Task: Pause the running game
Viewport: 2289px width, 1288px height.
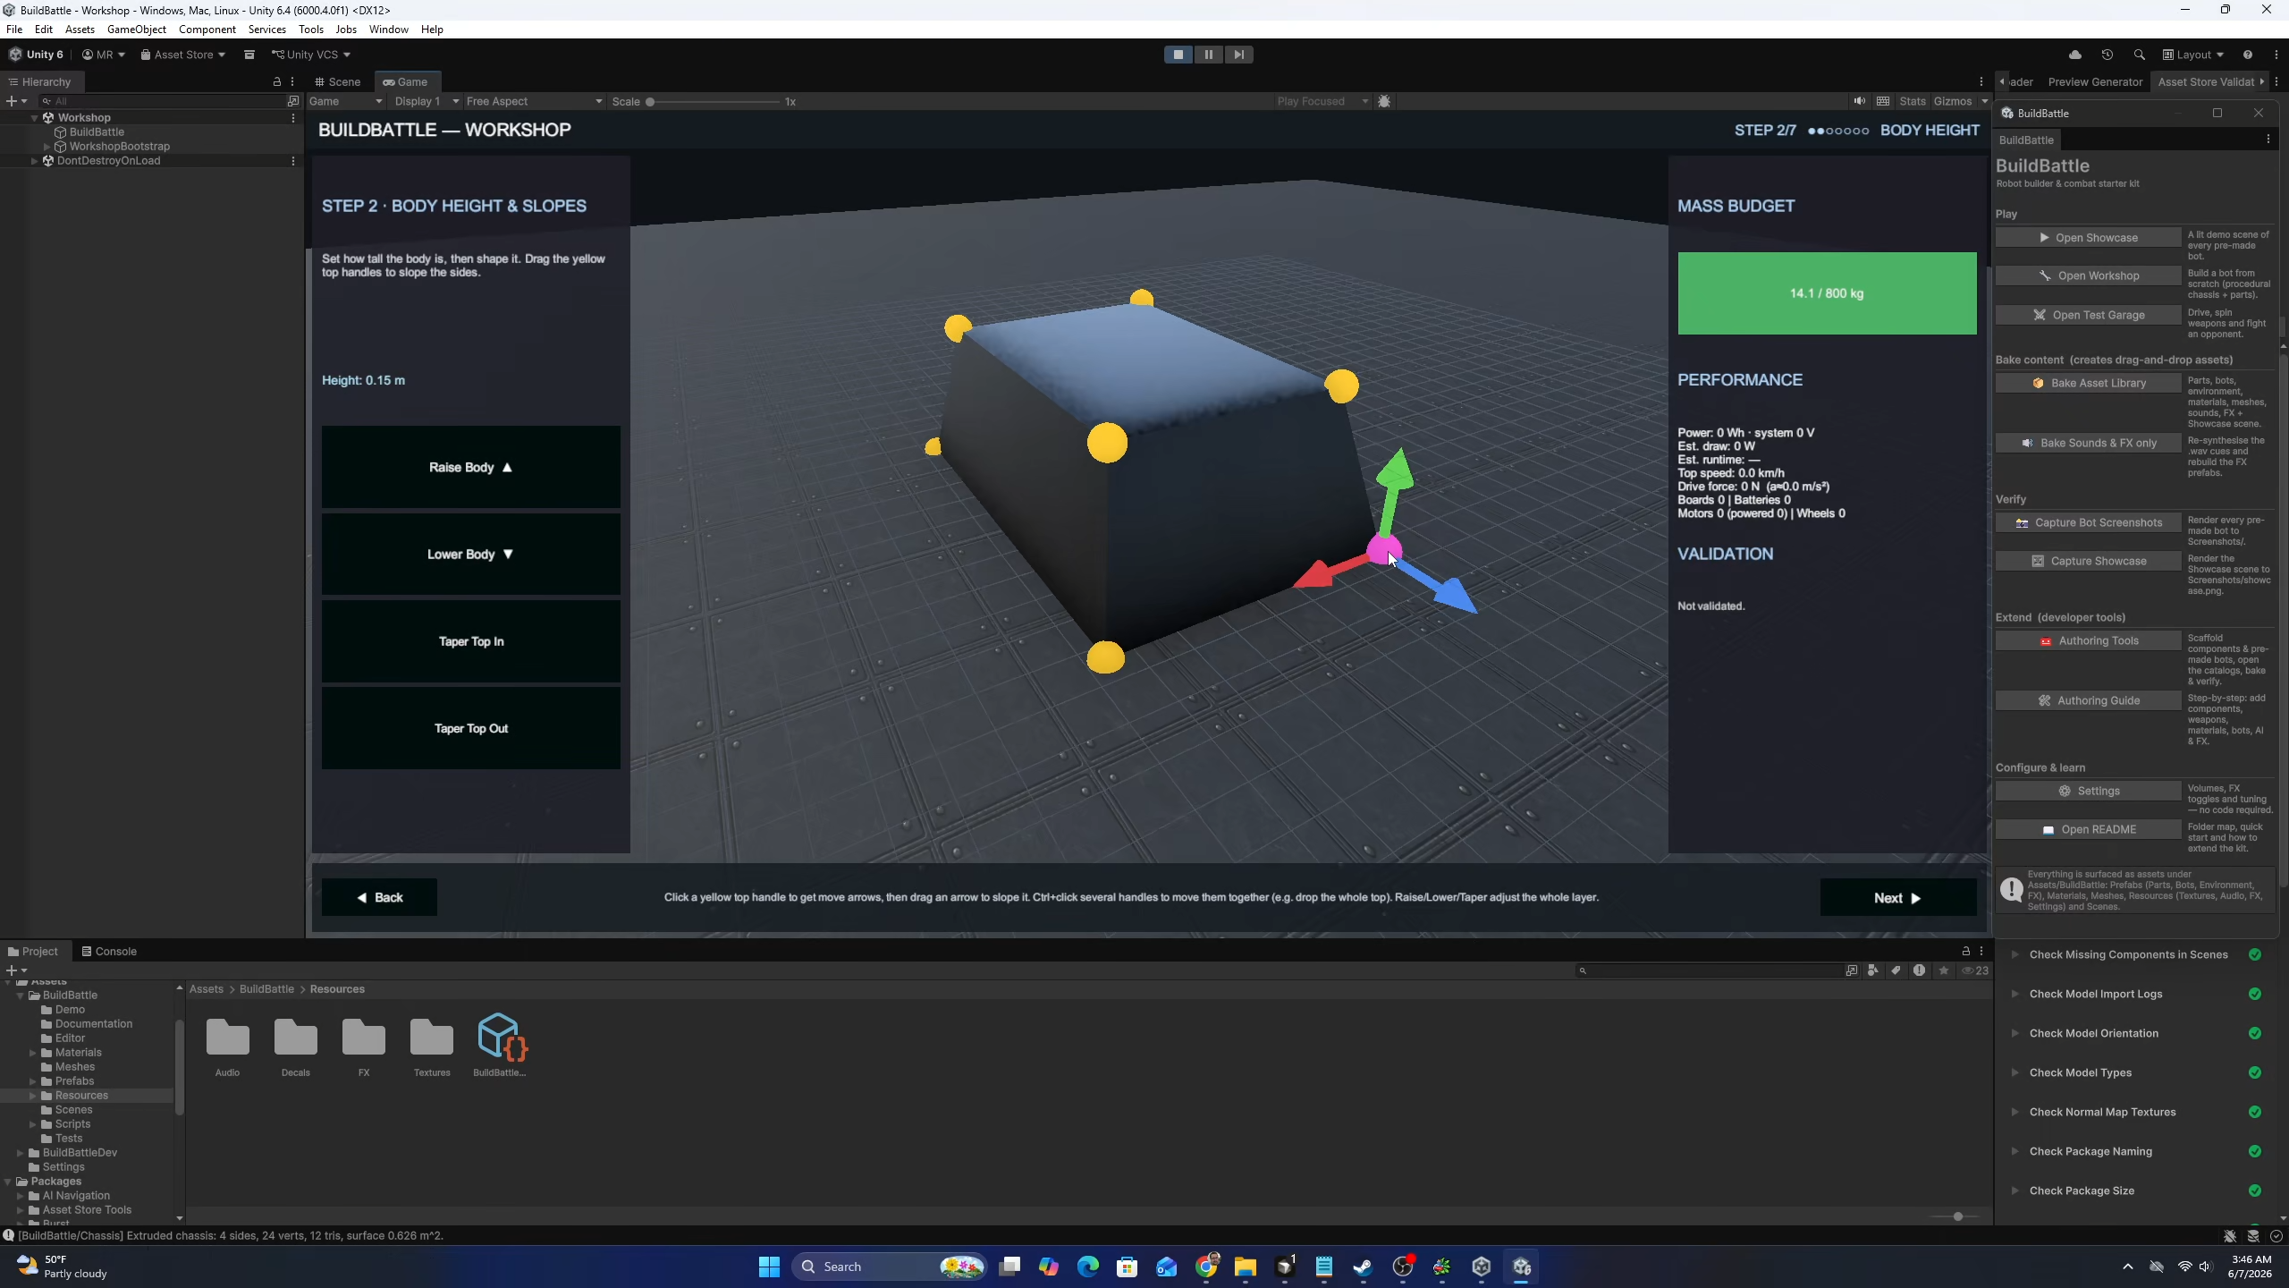Action: [x=1208, y=55]
